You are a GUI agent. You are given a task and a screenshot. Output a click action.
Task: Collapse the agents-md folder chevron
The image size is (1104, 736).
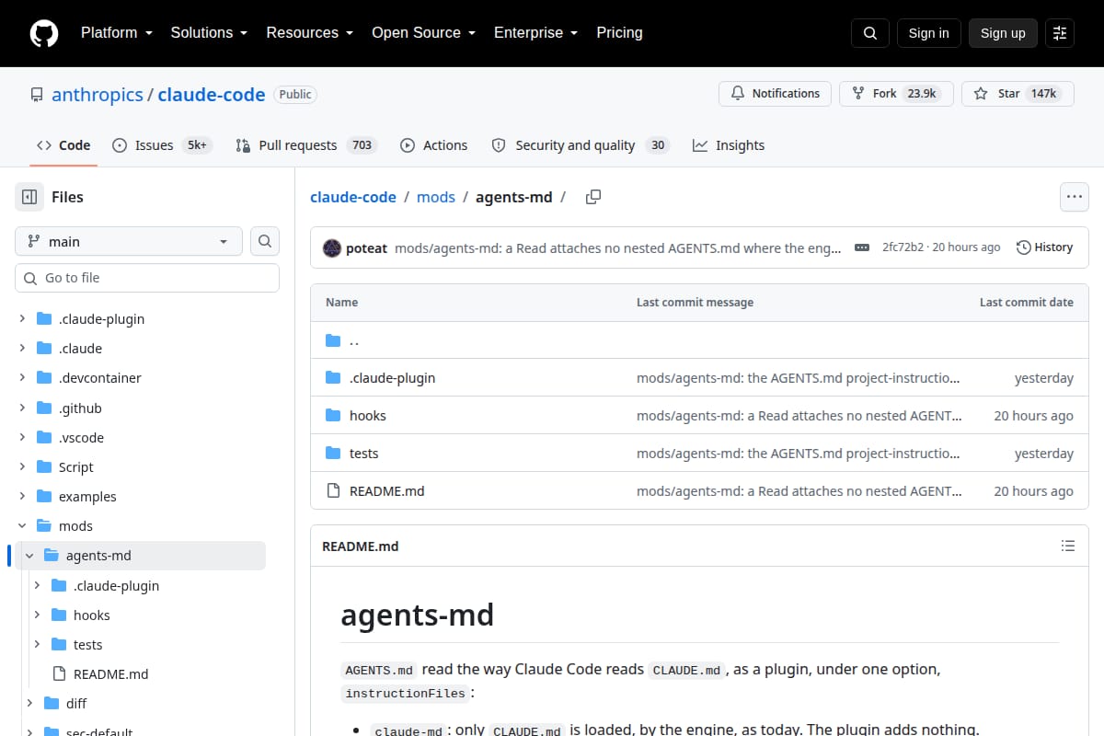29,556
